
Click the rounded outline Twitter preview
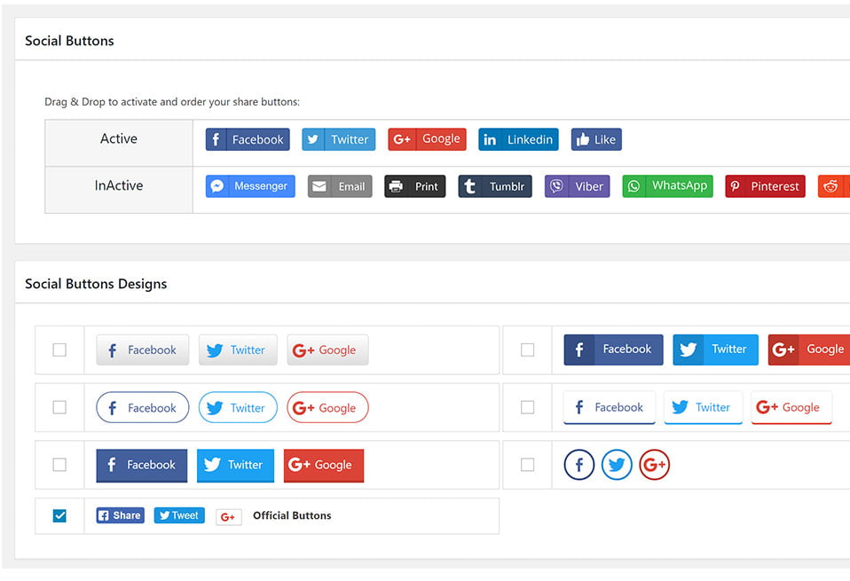[x=238, y=407]
